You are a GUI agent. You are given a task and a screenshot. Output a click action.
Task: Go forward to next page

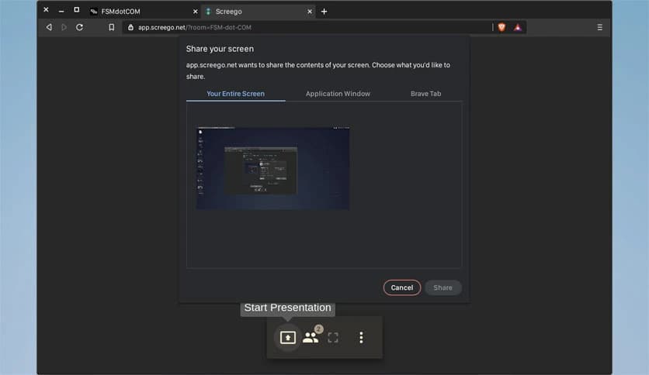(64, 27)
